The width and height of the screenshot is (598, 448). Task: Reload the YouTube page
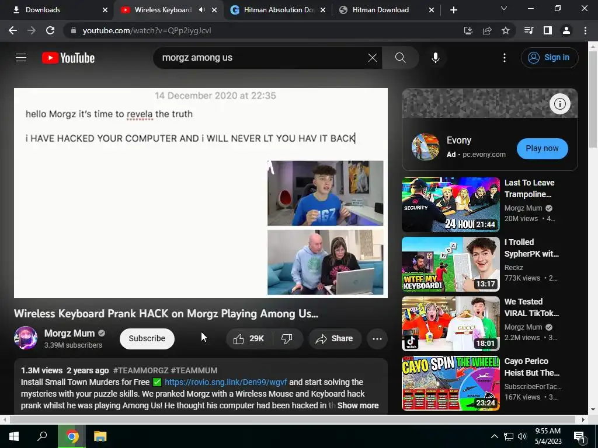50,30
